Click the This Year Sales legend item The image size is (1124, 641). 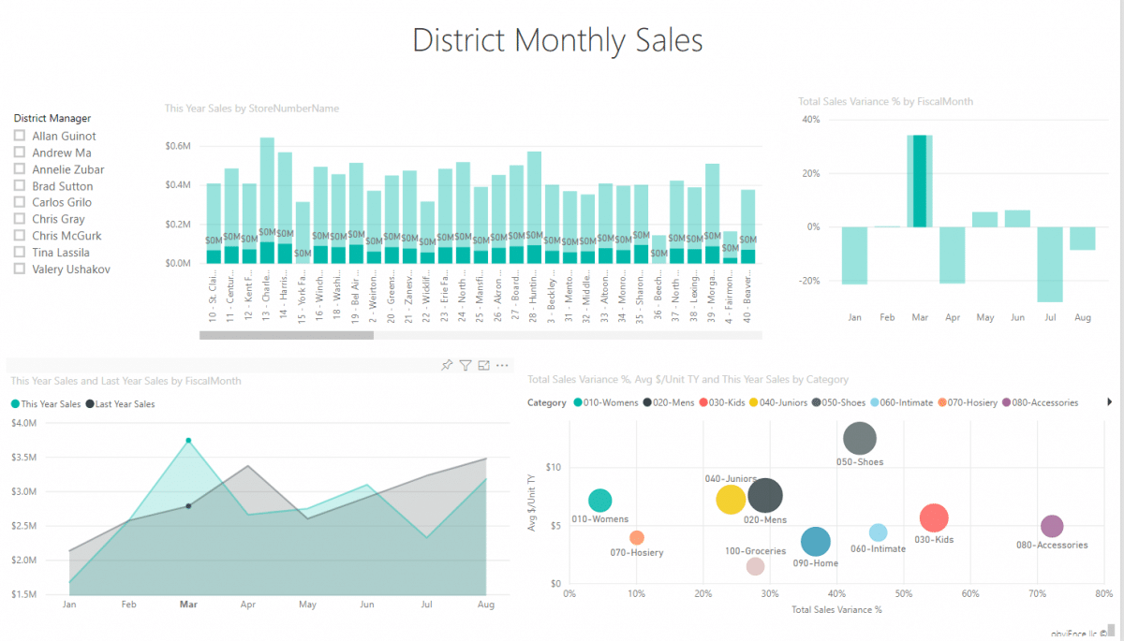coord(46,404)
